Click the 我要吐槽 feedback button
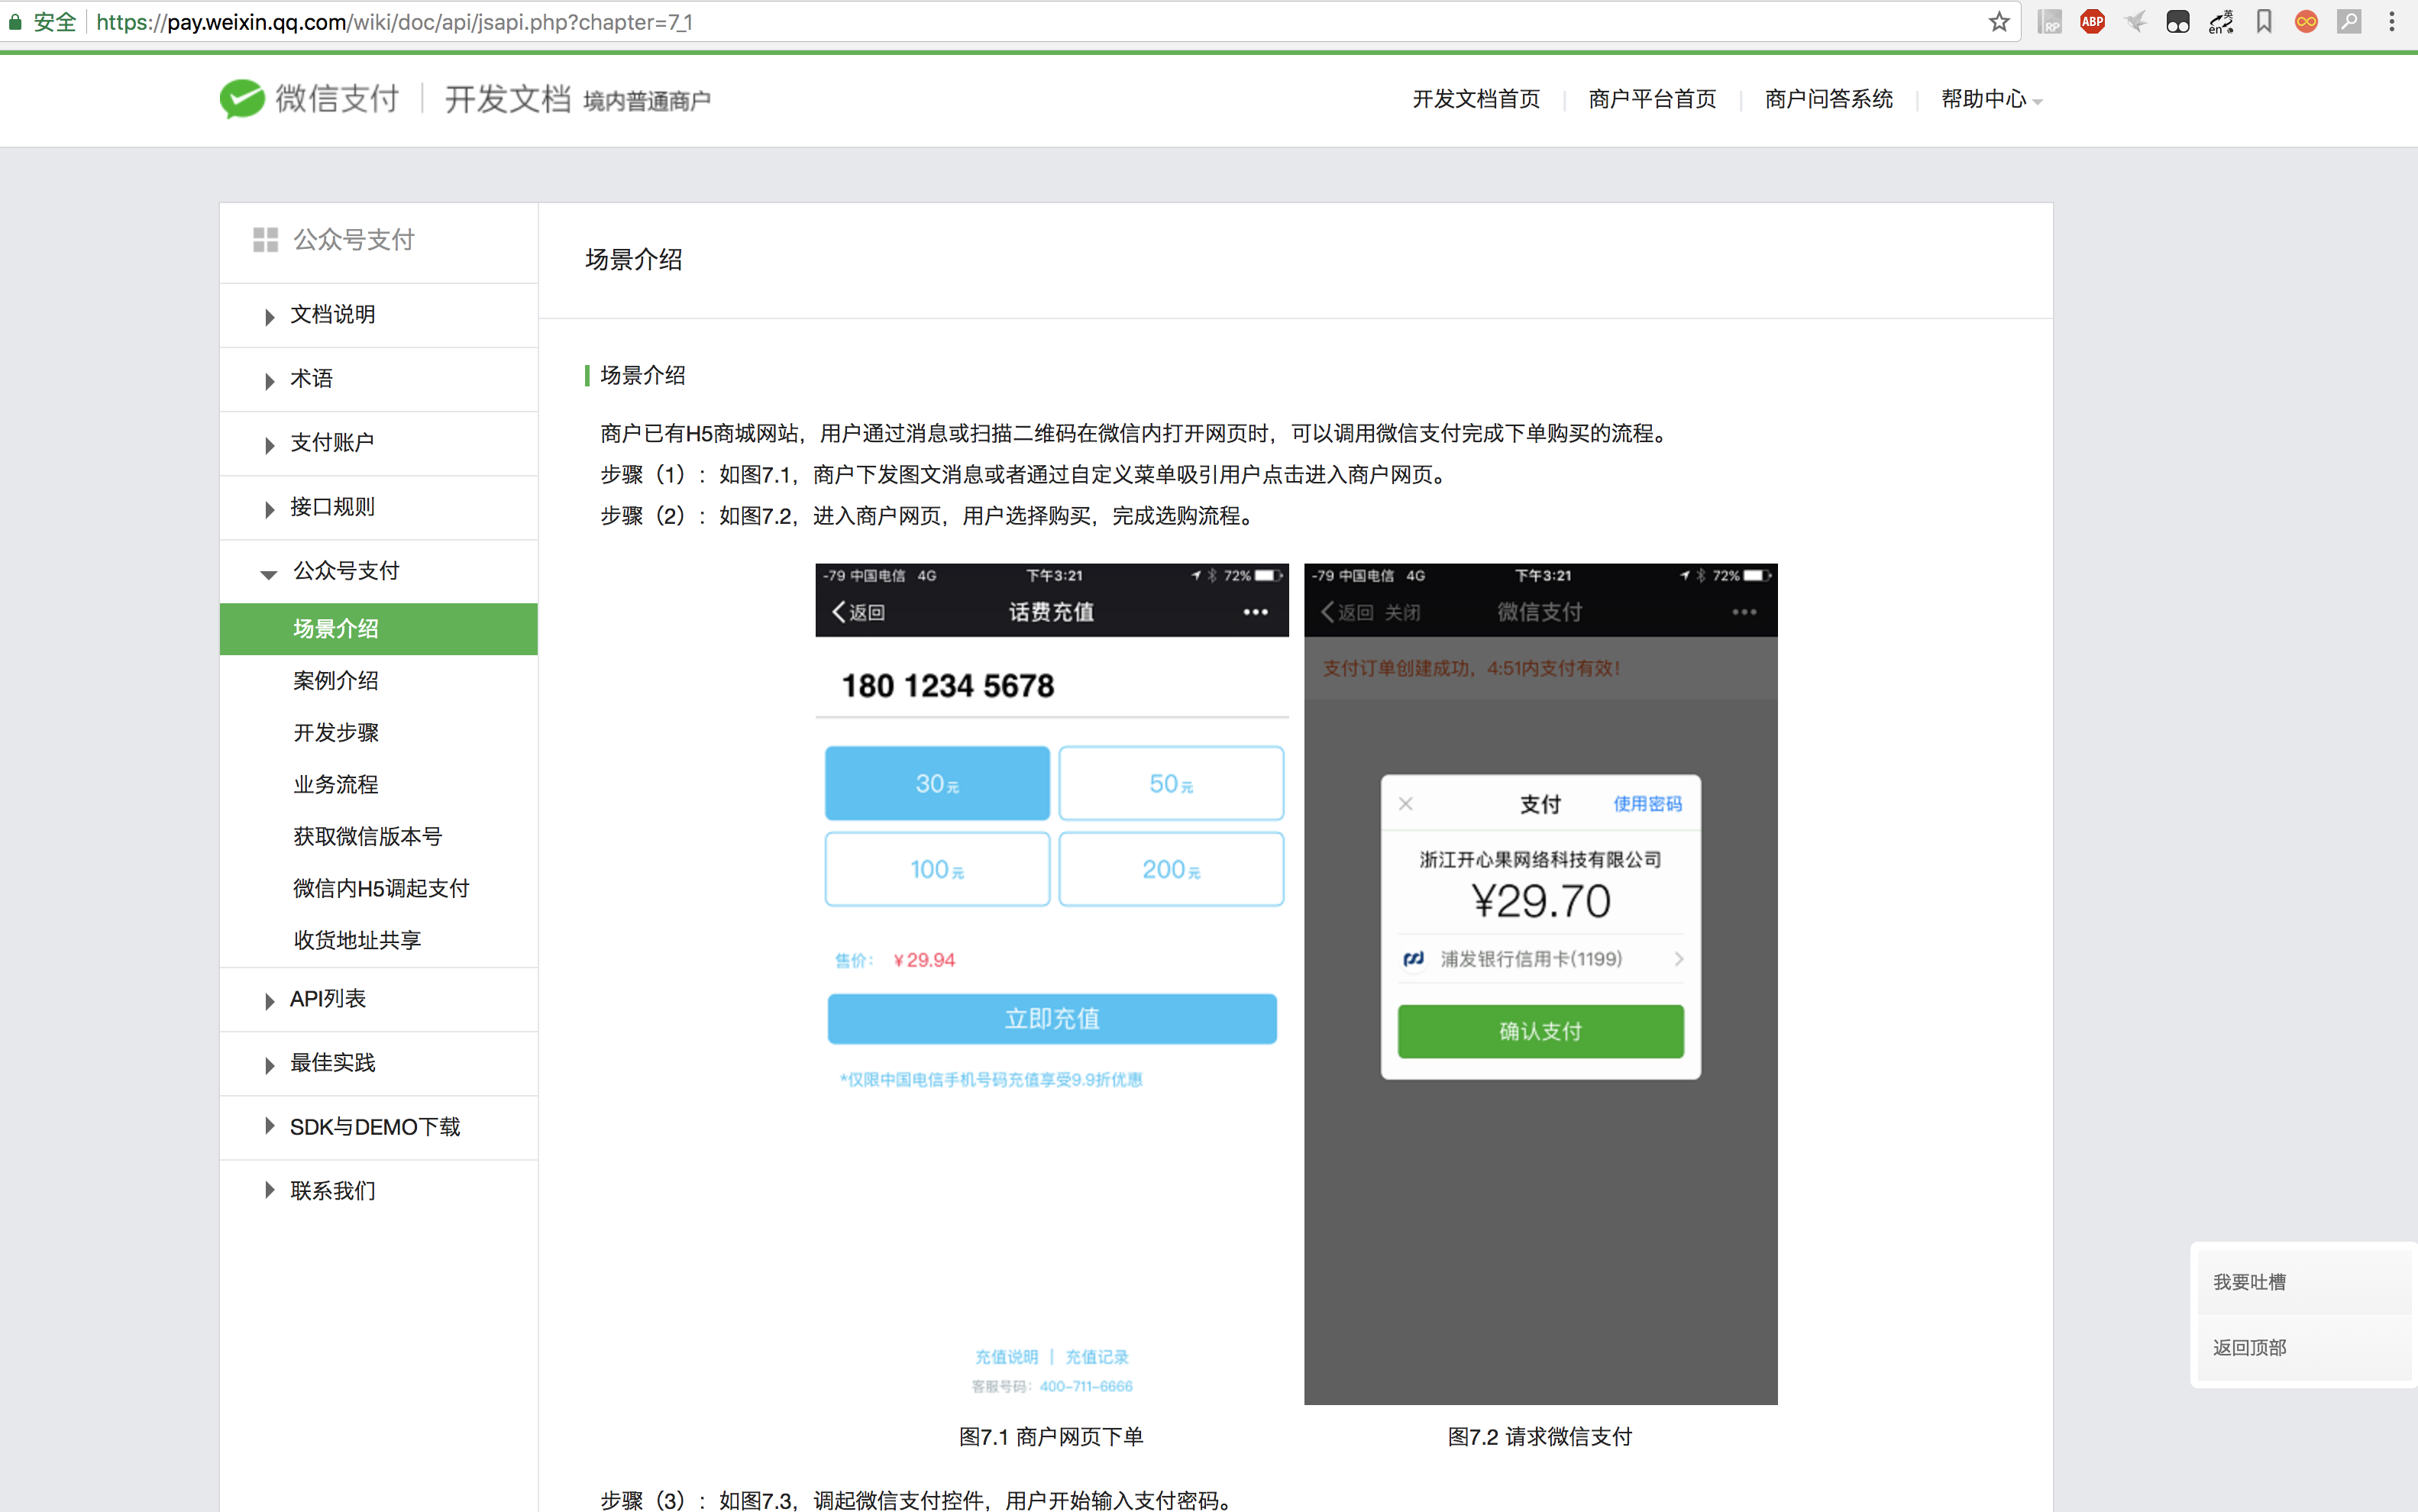 coord(2303,1282)
